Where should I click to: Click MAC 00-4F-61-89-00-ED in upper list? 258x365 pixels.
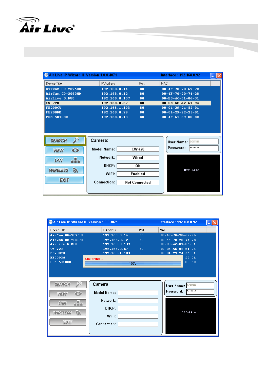tap(180, 117)
